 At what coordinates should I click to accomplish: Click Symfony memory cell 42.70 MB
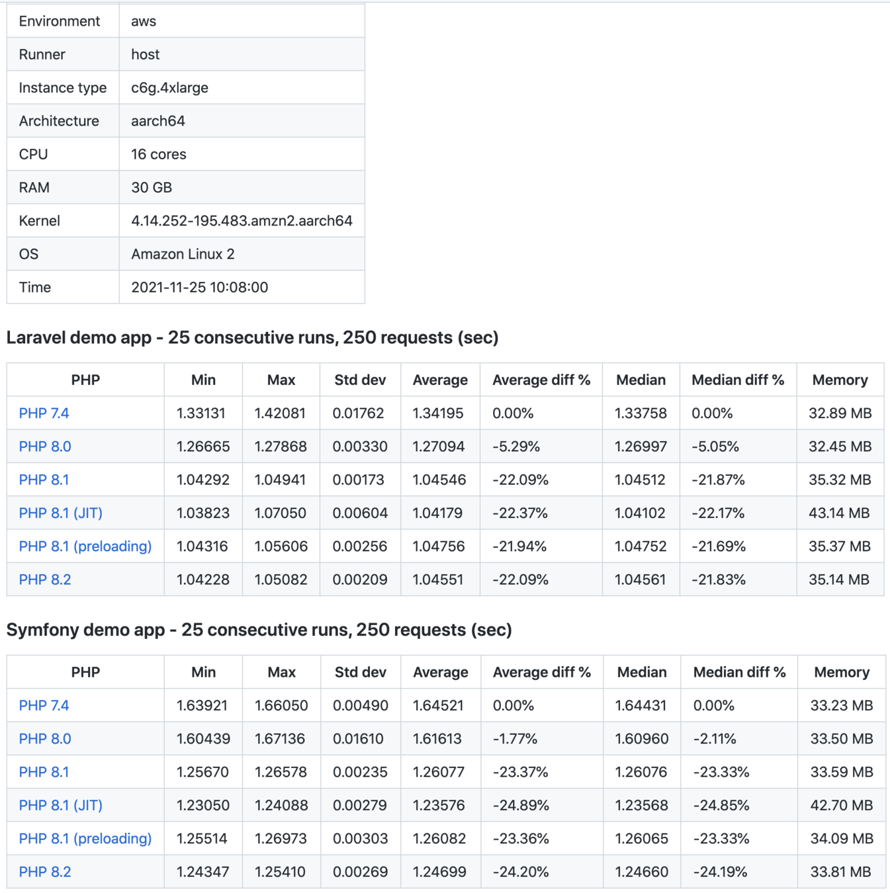[x=842, y=805]
